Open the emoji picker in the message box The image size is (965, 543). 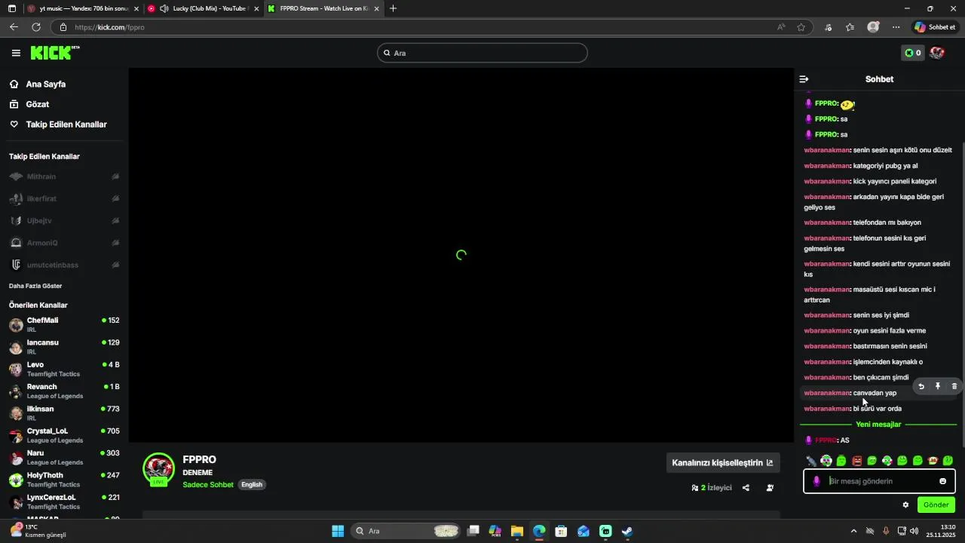pos(942,481)
